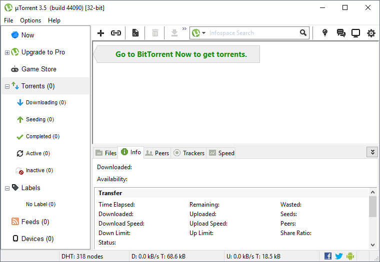
Task: Collapse the Torrents tree node
Action: pos(7,86)
